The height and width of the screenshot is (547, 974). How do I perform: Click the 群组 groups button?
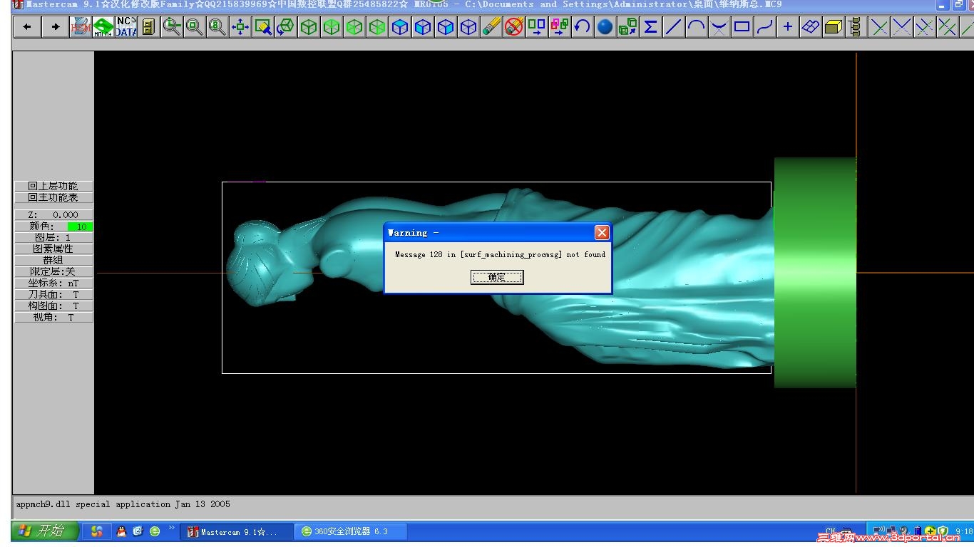53,260
